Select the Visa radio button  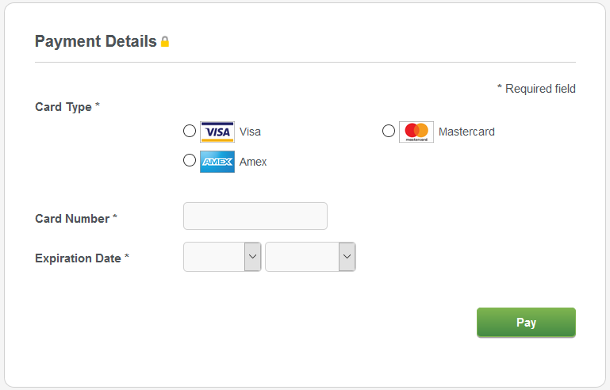click(190, 131)
